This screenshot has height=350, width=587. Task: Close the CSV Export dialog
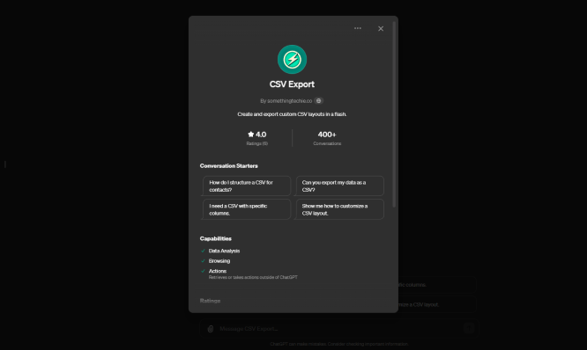click(x=381, y=29)
